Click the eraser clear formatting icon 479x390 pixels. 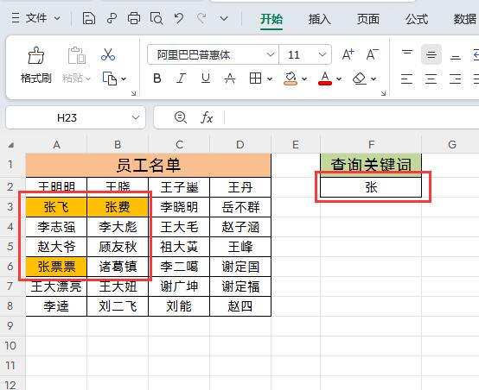360,79
